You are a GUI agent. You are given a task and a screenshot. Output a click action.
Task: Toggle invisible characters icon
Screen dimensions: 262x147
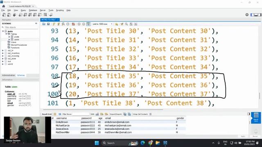coord(131,24)
